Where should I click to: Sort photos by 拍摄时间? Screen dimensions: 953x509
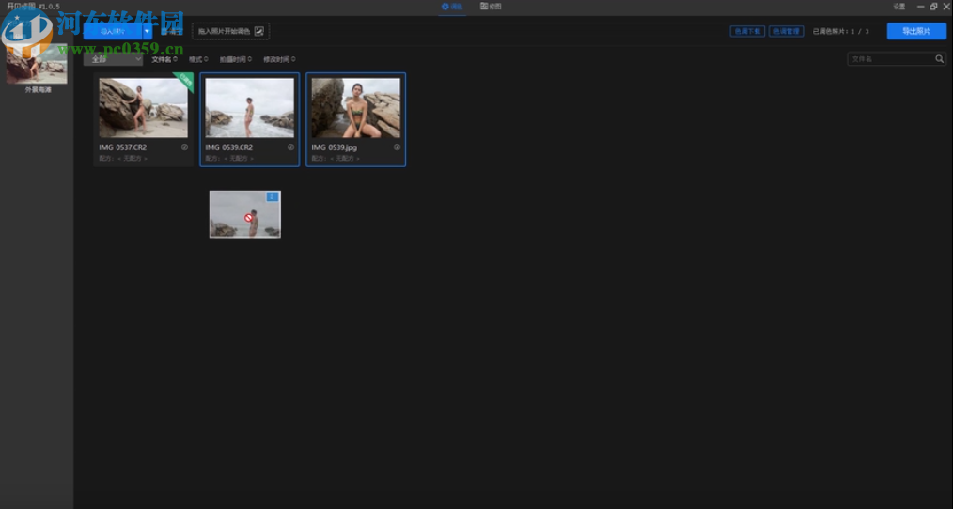click(235, 59)
